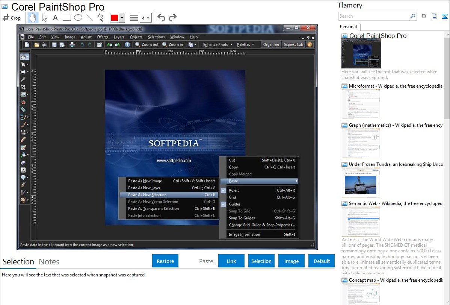This screenshot has width=450, height=305.
Task: Expand the Paste submenu arrow
Action: [x=296, y=181]
